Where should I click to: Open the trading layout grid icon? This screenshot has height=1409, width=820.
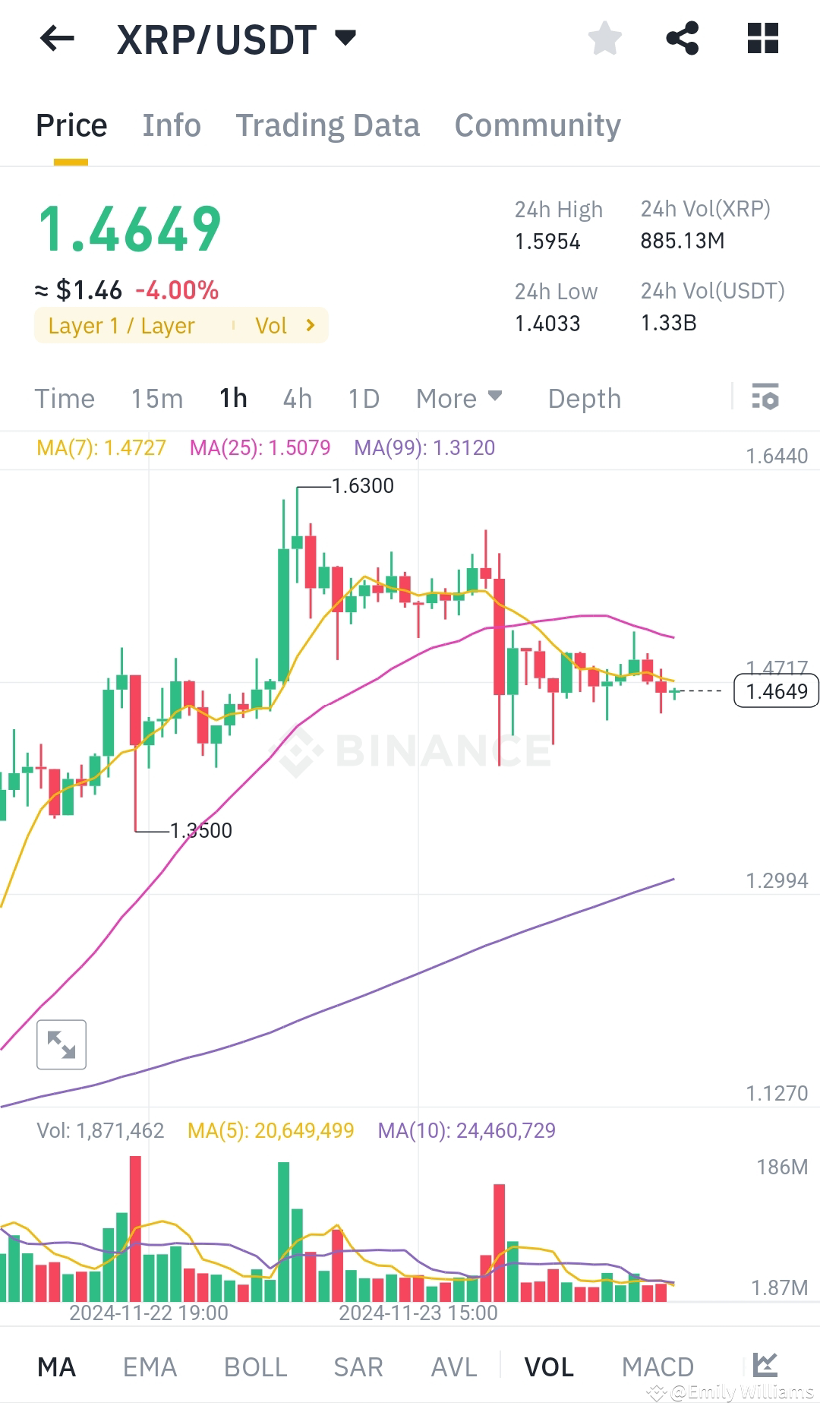click(762, 38)
